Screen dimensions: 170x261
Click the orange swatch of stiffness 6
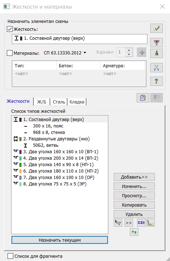(x=20, y=171)
